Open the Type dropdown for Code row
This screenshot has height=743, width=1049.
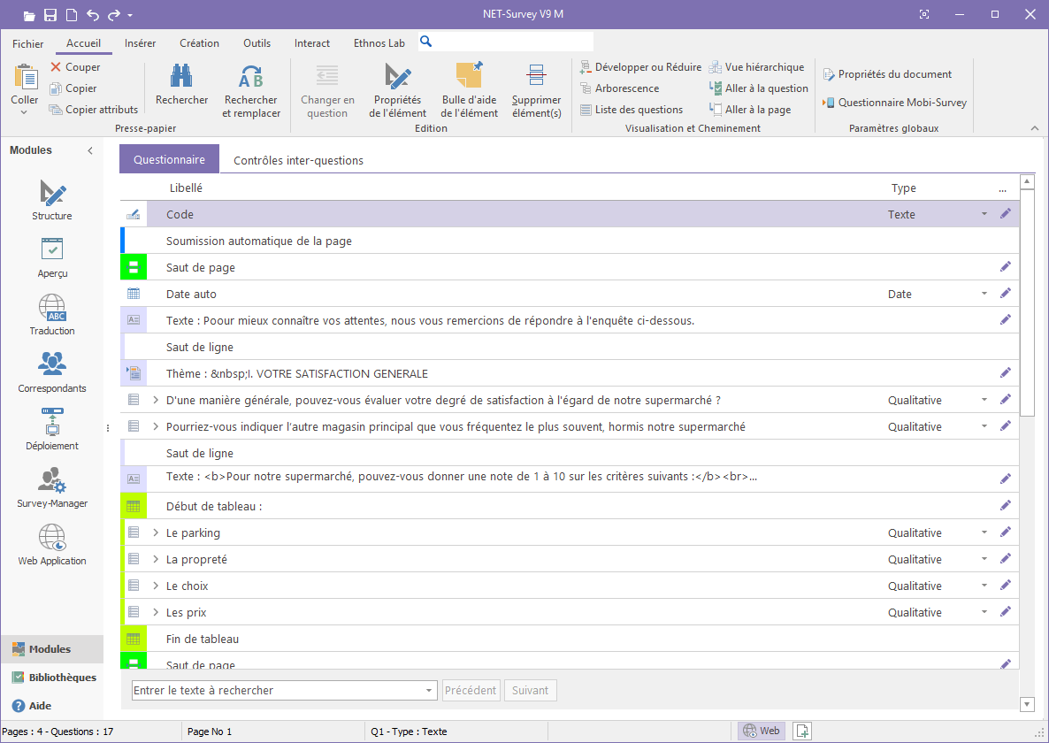[984, 214]
